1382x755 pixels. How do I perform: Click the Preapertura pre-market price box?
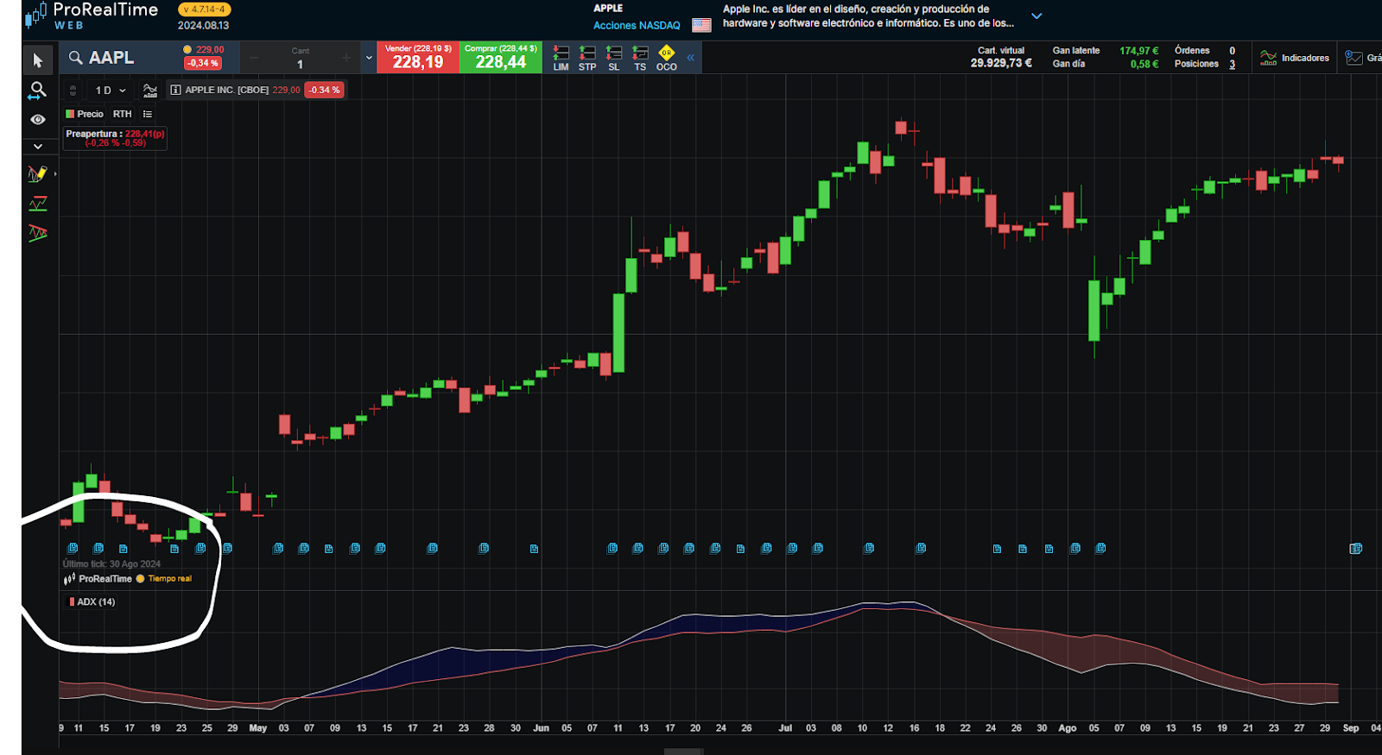pyautogui.click(x=116, y=138)
